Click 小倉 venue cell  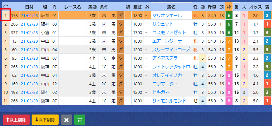click(45, 33)
